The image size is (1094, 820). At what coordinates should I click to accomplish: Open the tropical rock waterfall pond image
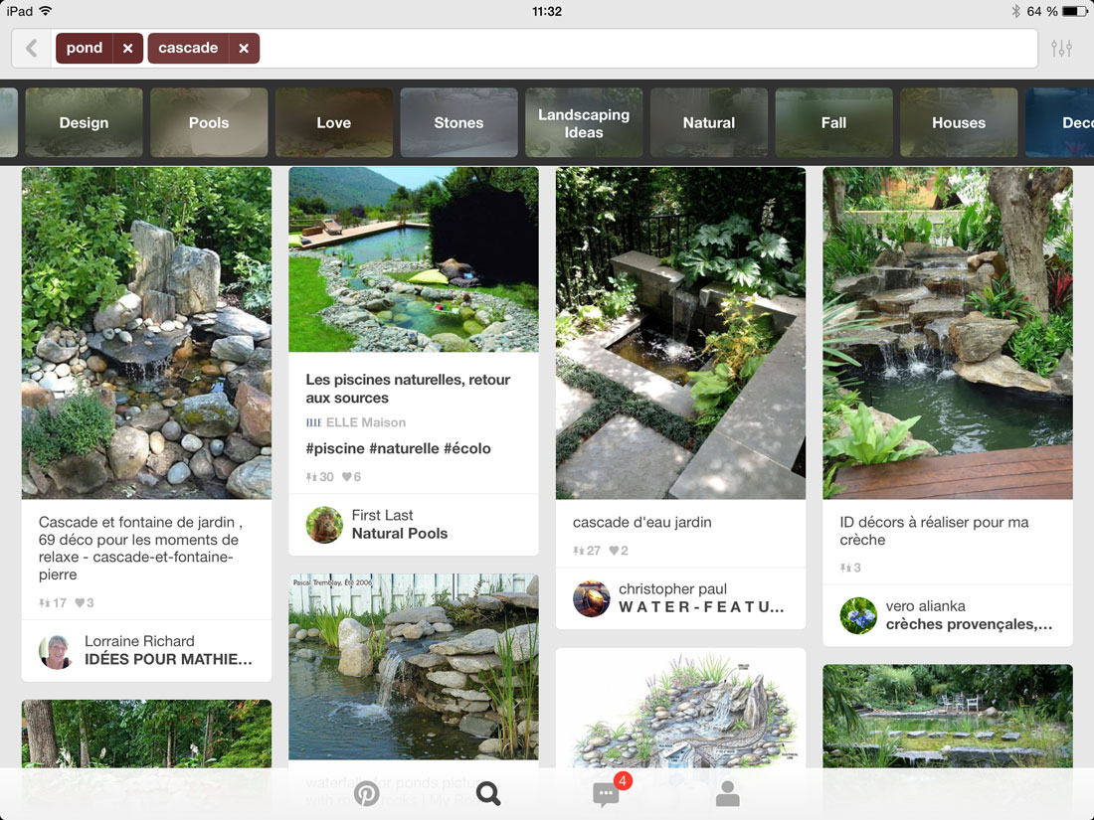point(948,333)
